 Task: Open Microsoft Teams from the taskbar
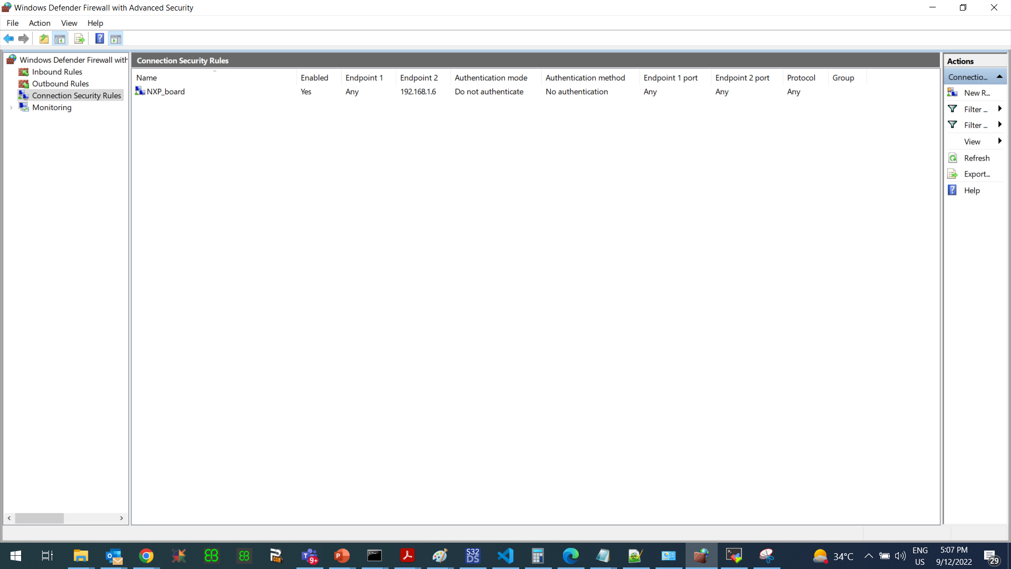tap(310, 556)
